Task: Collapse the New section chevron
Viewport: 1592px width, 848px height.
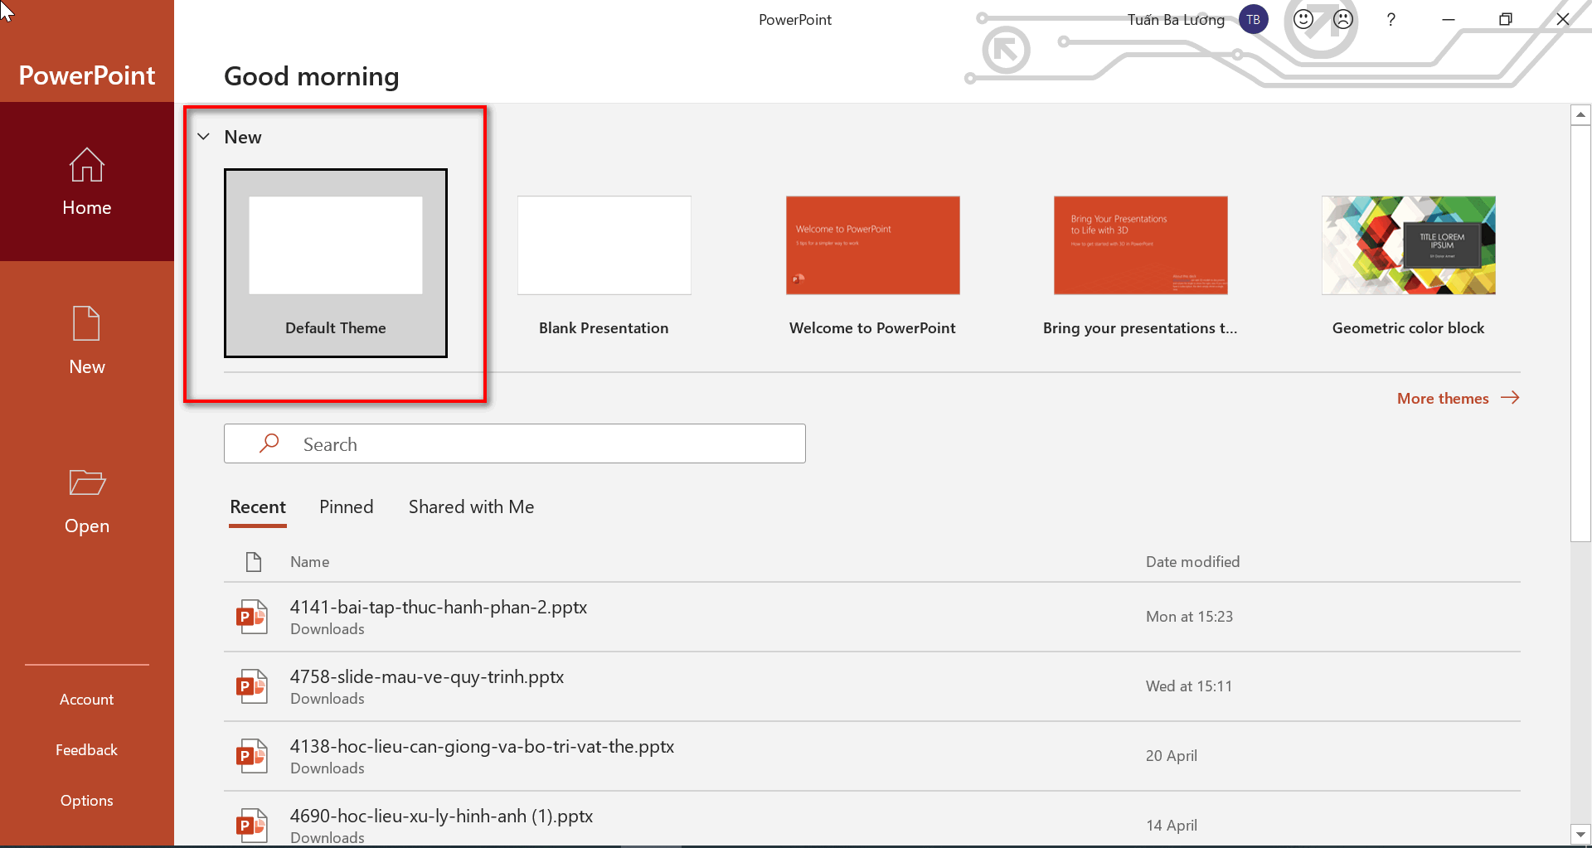Action: tap(204, 137)
